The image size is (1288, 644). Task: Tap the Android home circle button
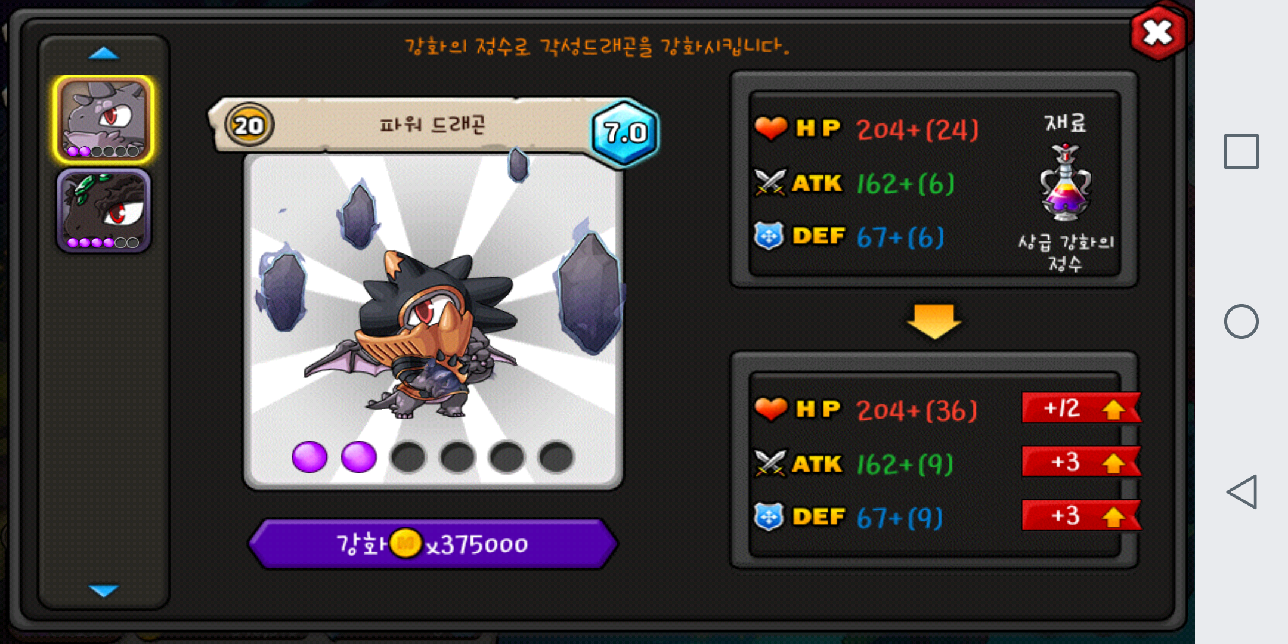pyautogui.click(x=1241, y=321)
